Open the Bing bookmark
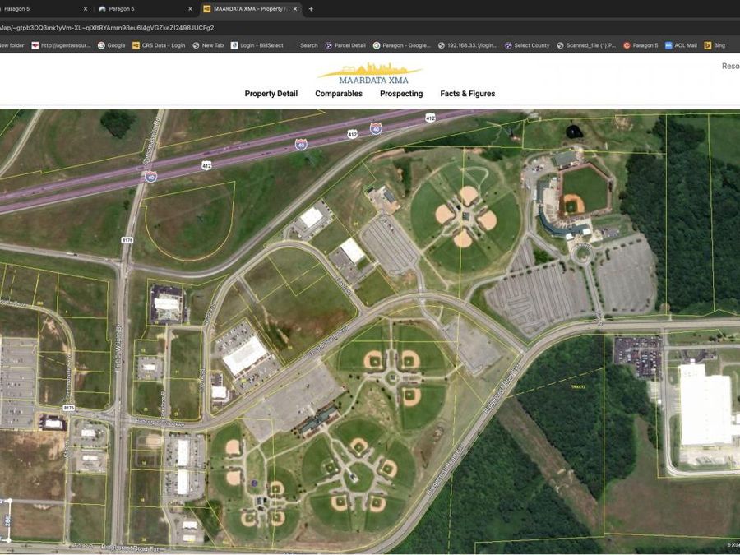 714,45
